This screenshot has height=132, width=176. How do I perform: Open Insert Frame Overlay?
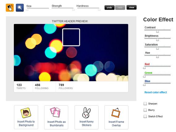[x=116, y=117]
